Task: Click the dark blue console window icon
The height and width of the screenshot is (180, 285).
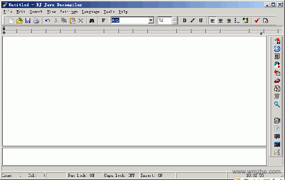Action: pyautogui.click(x=277, y=145)
